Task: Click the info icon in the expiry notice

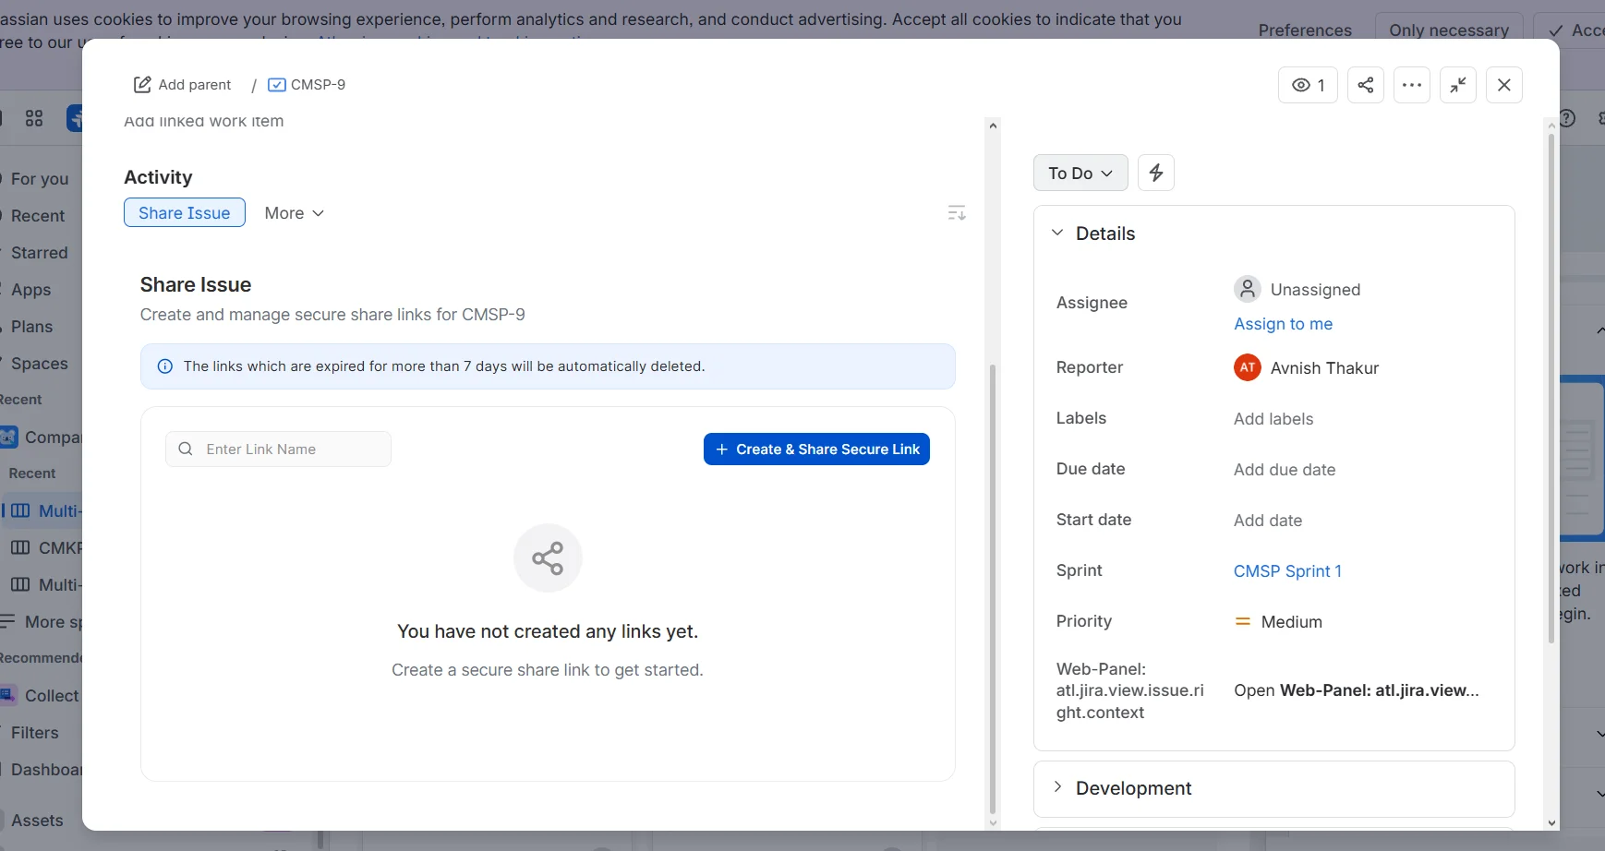Action: coord(165,366)
